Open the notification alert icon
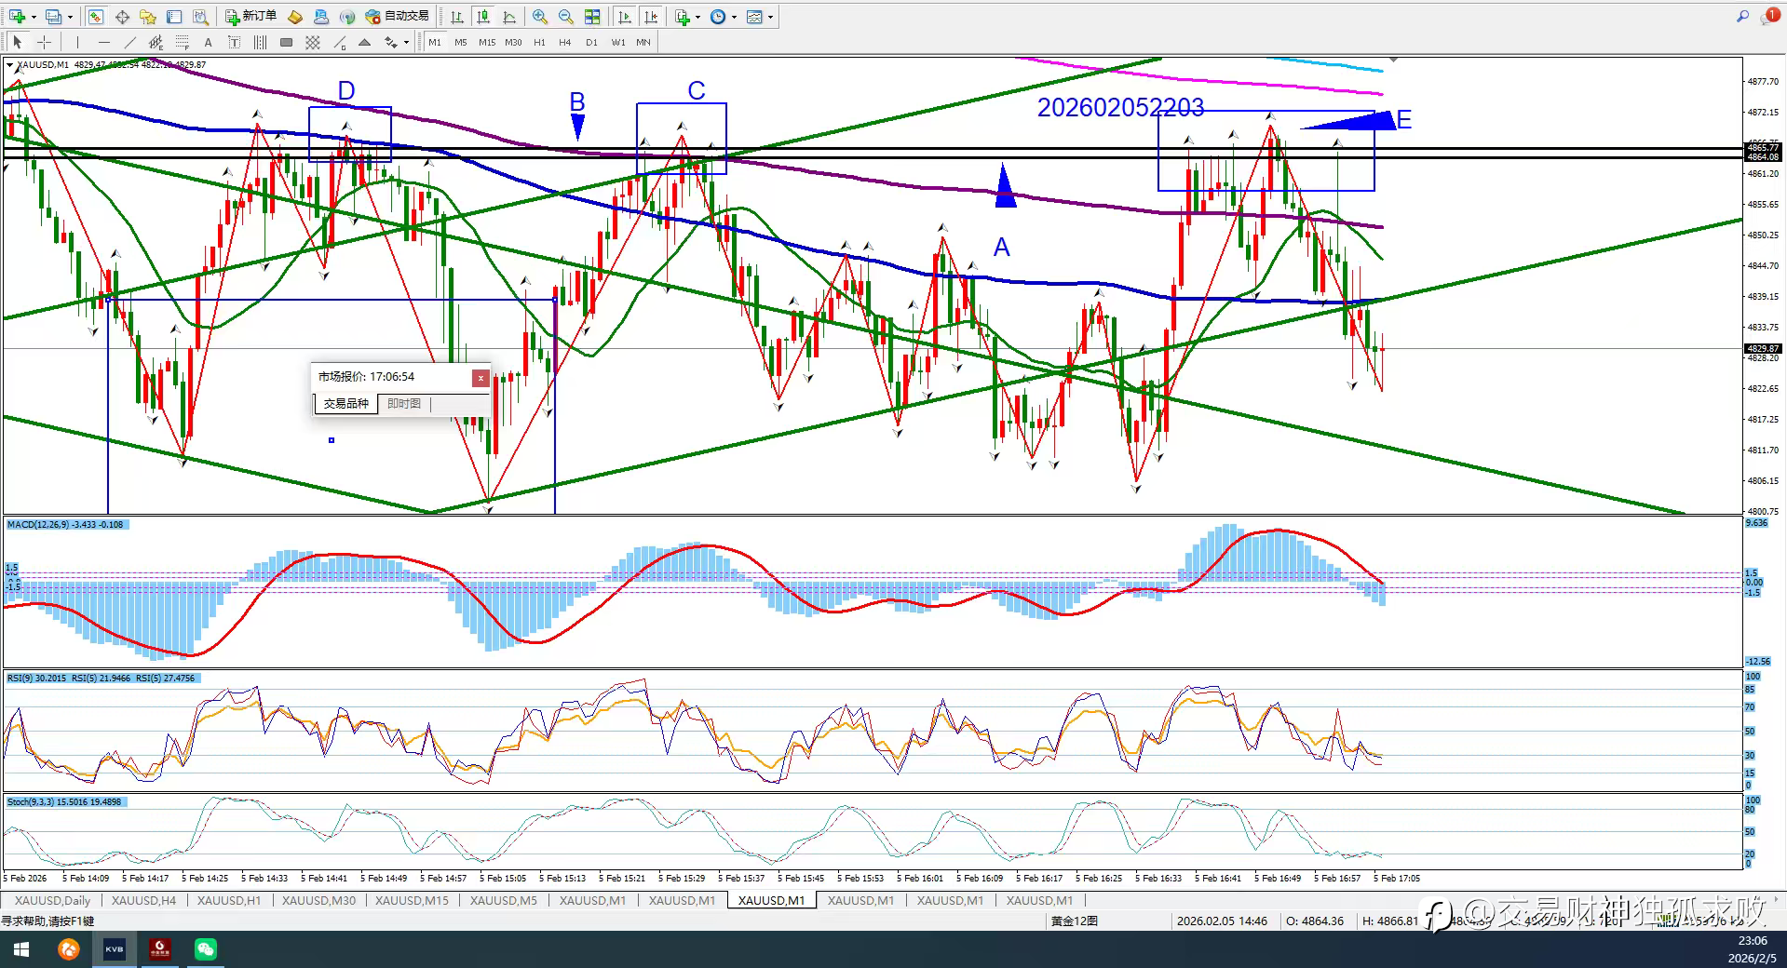Screen dimensions: 1787x968 pos(1769,16)
